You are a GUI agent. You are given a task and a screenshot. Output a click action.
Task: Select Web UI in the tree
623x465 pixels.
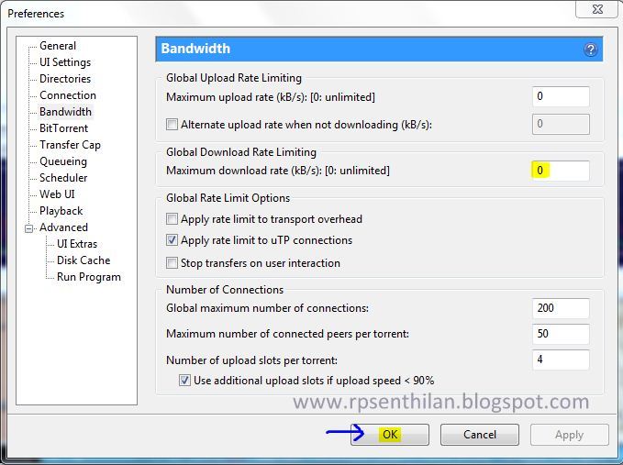pos(57,194)
